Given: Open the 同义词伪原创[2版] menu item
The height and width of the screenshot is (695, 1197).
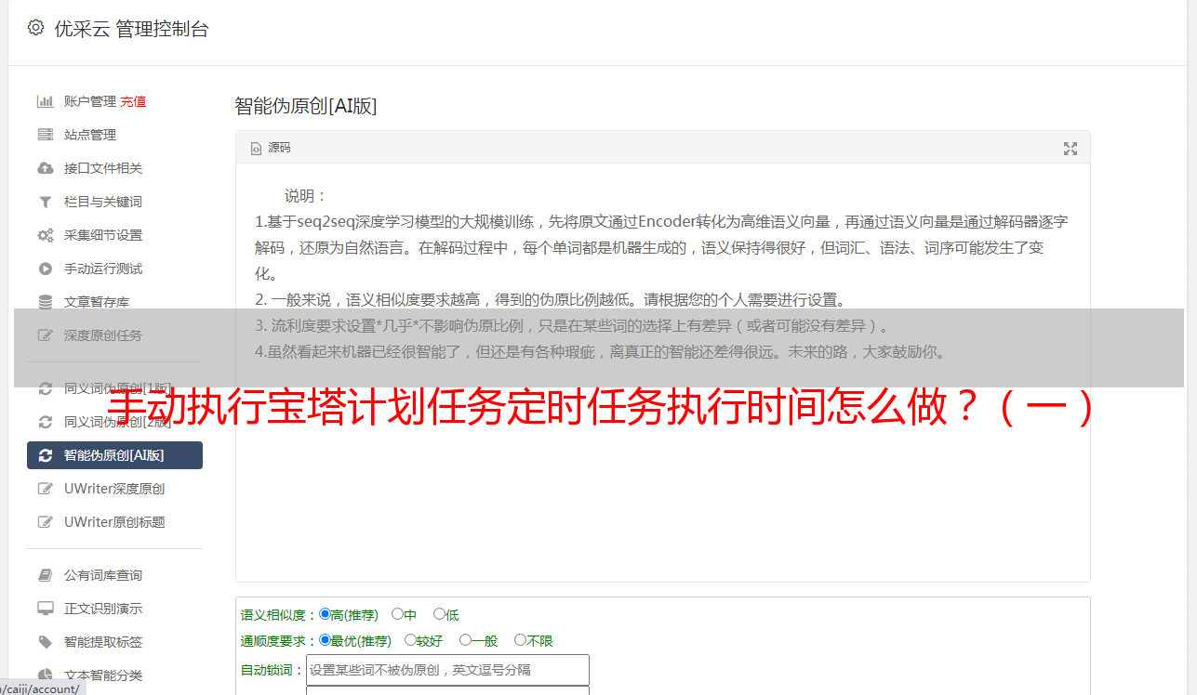Looking at the screenshot, I should [114, 422].
